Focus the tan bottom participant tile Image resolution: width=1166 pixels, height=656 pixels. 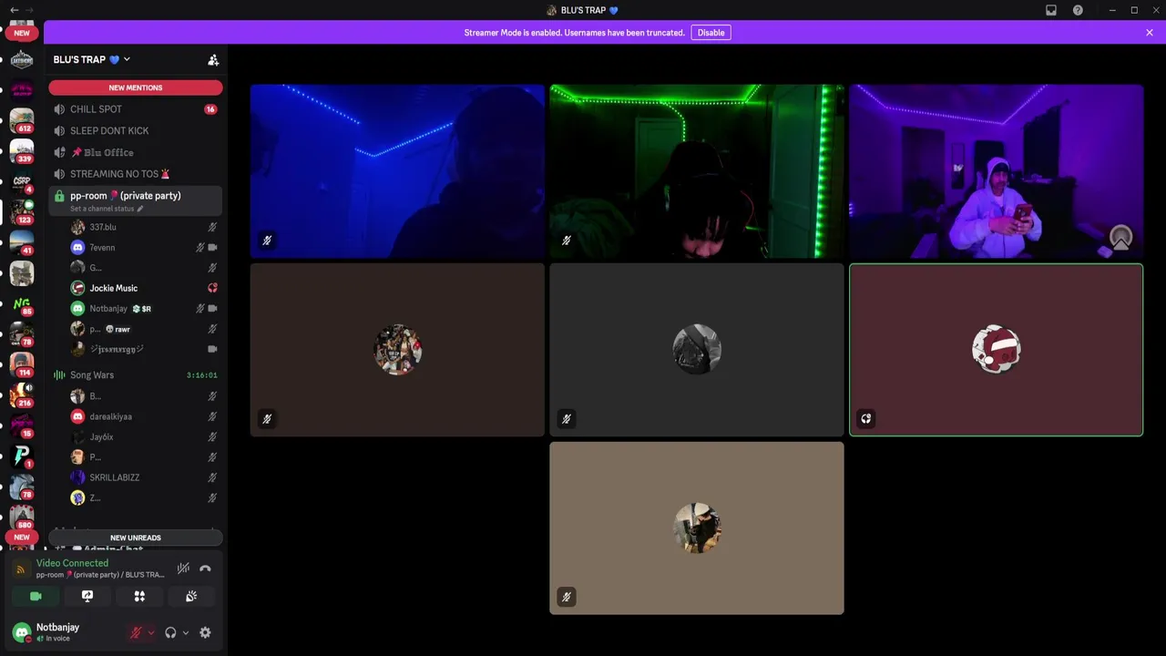coord(697,528)
